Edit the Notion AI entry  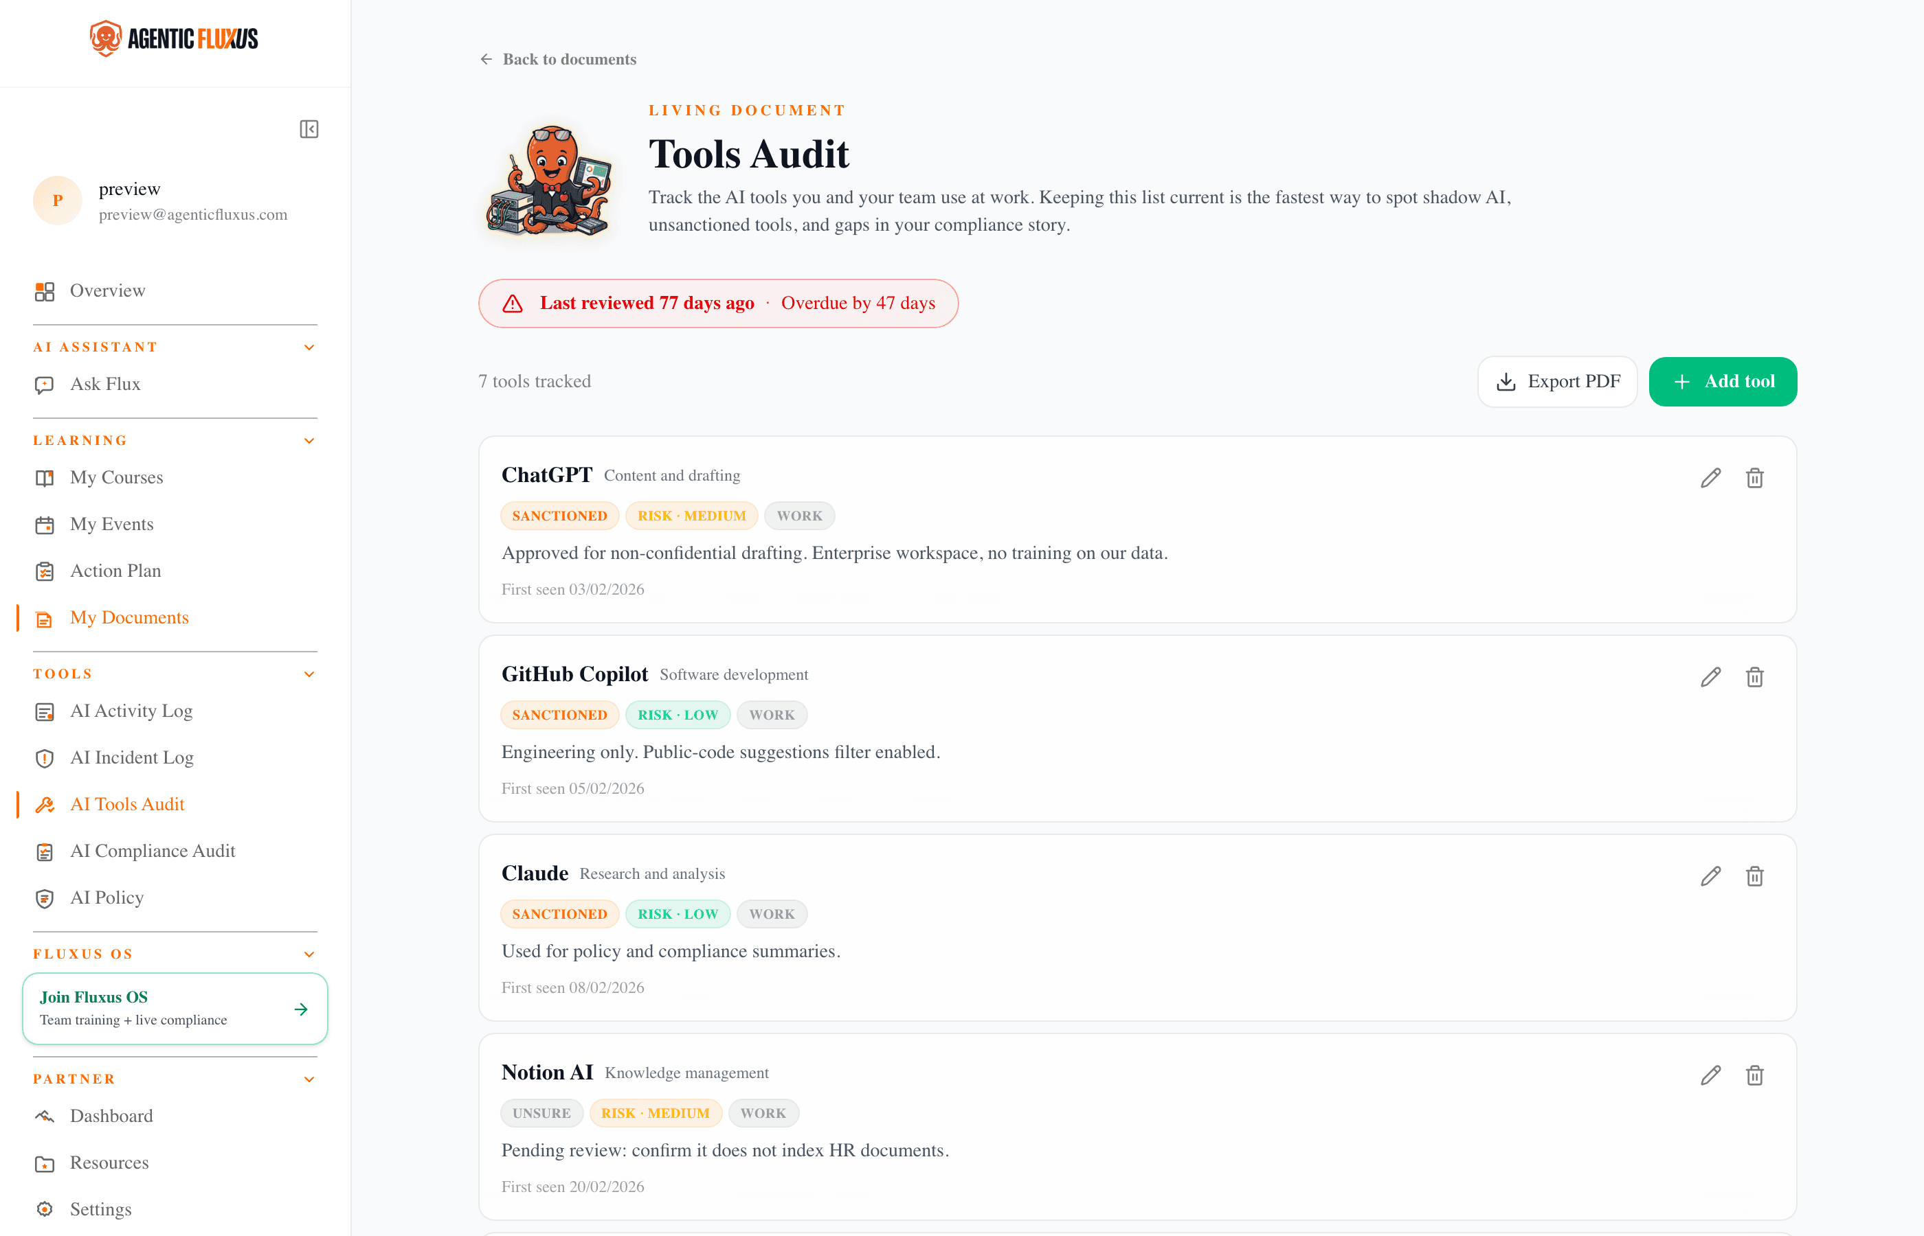point(1710,1075)
